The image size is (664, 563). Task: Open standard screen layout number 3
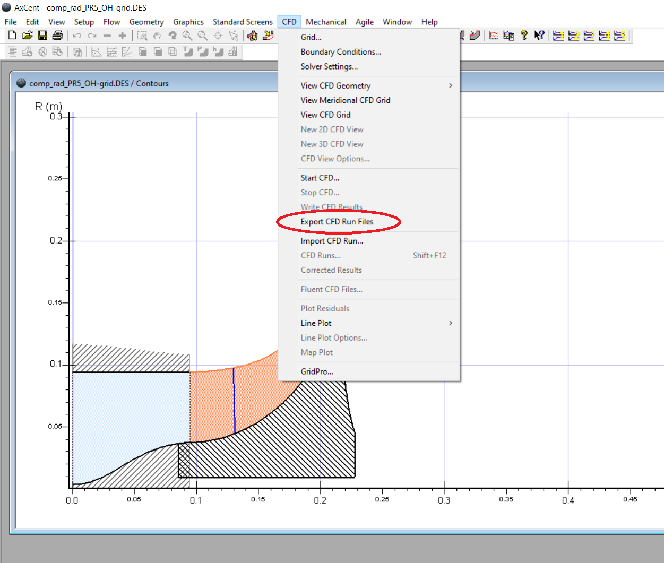click(x=589, y=36)
